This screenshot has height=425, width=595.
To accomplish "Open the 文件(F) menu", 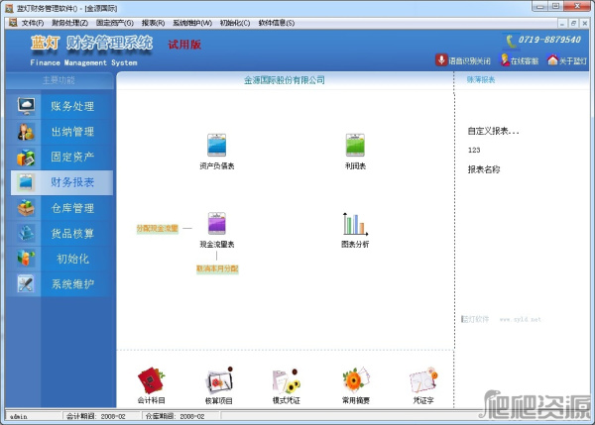I will click(x=33, y=23).
